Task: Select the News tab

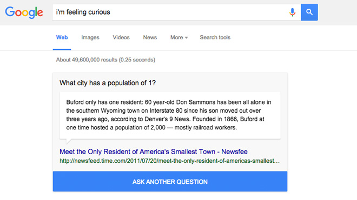Action: 150,37
